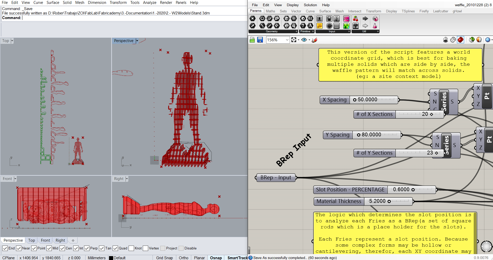
Task: Toggle Ortho mode in the status bar
Action: tap(183, 258)
